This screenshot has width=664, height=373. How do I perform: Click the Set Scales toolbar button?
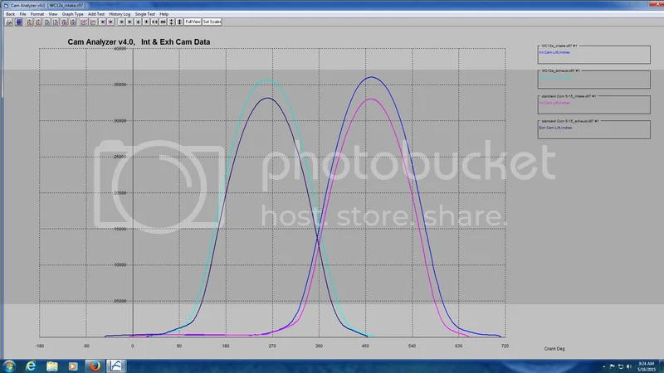click(212, 22)
